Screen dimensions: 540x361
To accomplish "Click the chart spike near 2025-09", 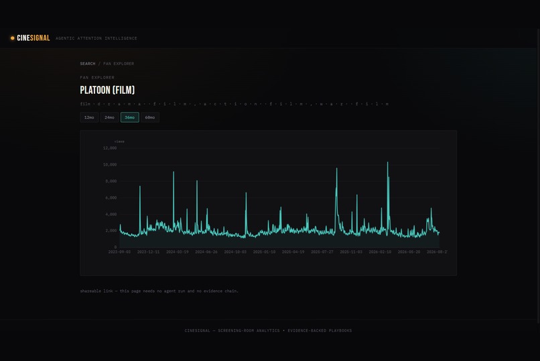I will tap(337, 169).
